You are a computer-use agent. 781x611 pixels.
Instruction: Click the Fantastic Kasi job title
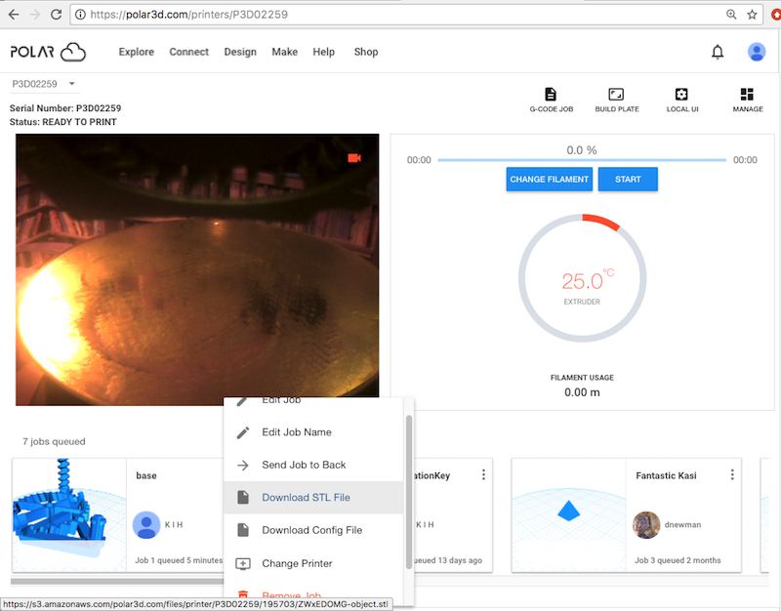point(666,475)
